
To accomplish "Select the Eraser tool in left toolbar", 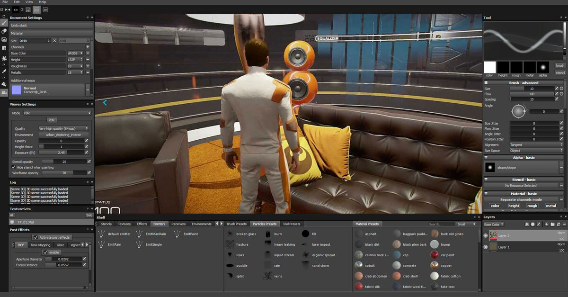I will (4, 31).
